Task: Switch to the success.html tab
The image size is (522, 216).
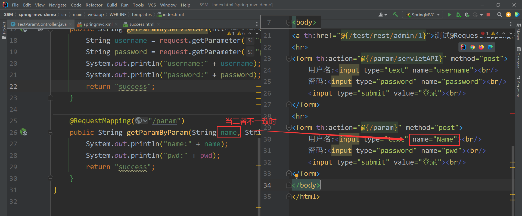Action: click(x=142, y=24)
